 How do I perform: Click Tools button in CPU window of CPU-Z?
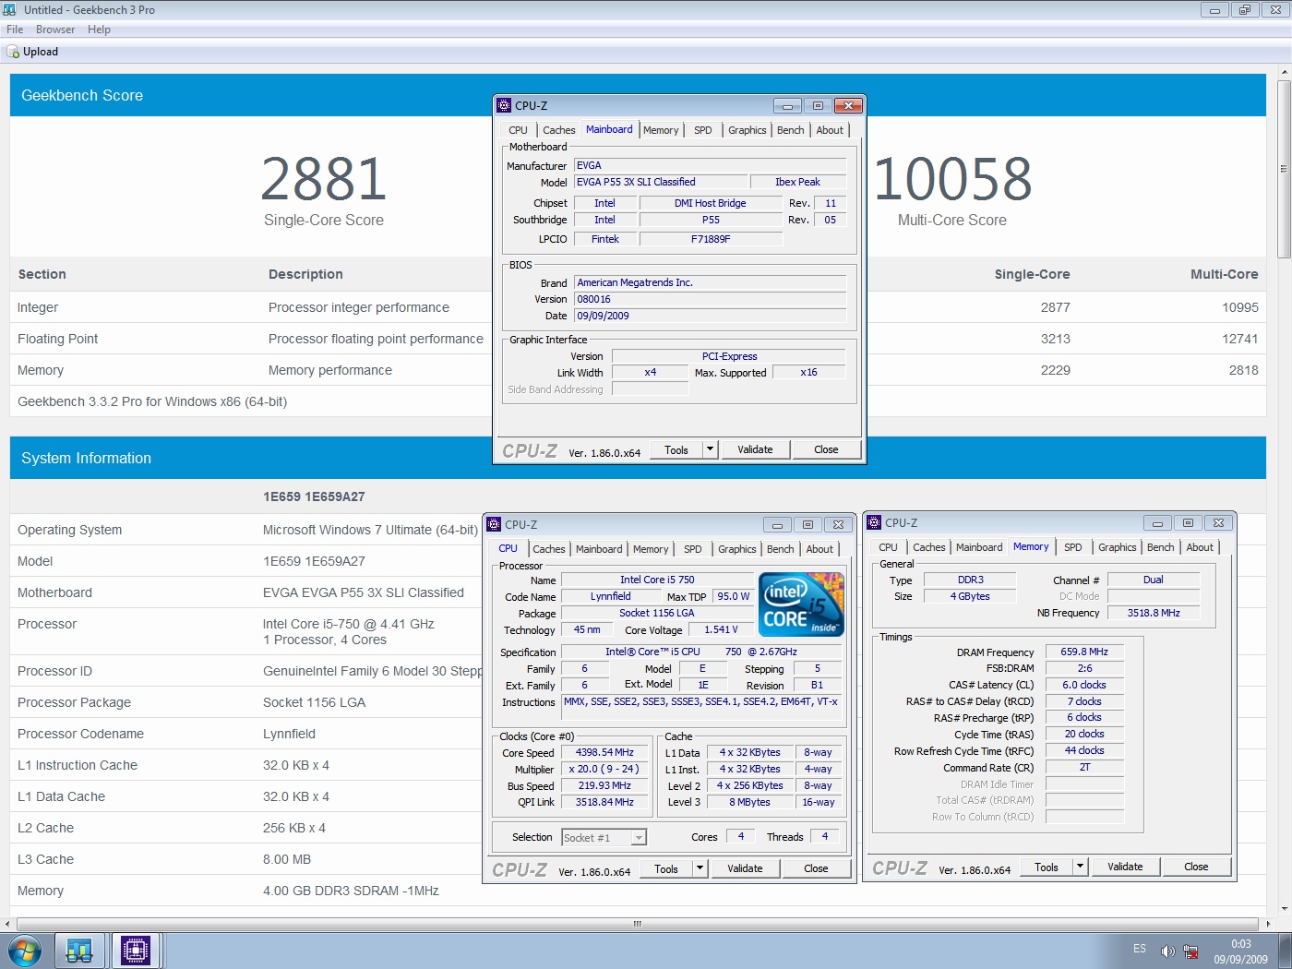[x=666, y=868]
